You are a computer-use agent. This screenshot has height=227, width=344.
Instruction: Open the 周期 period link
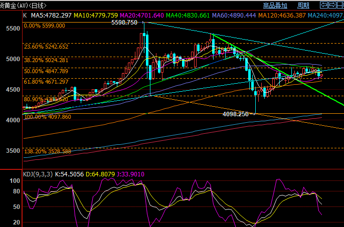pyautogui.click(x=303, y=6)
